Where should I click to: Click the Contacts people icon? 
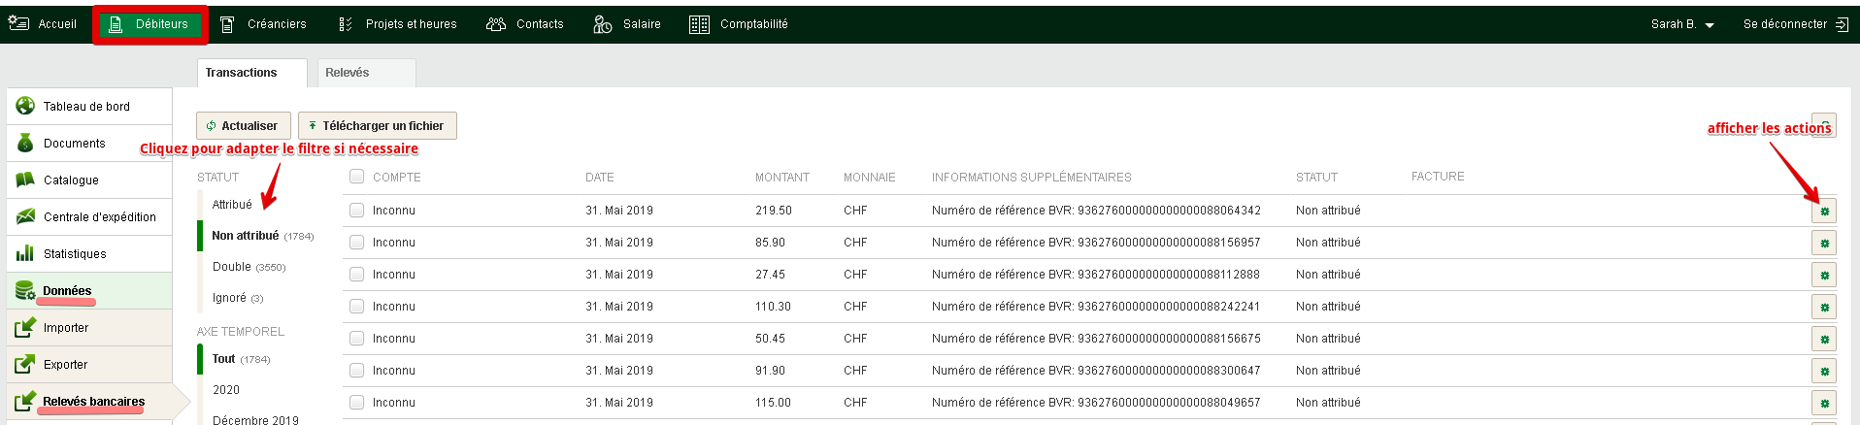point(496,24)
